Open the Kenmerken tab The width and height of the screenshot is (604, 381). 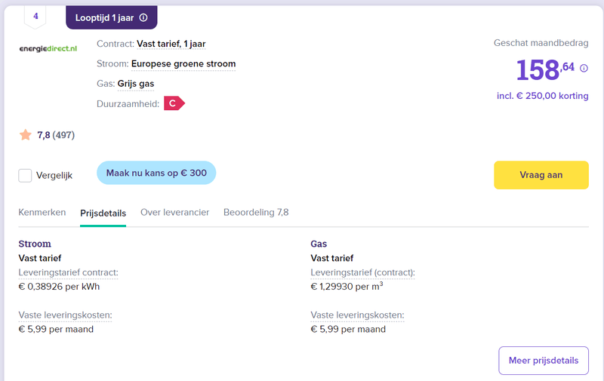(42, 213)
